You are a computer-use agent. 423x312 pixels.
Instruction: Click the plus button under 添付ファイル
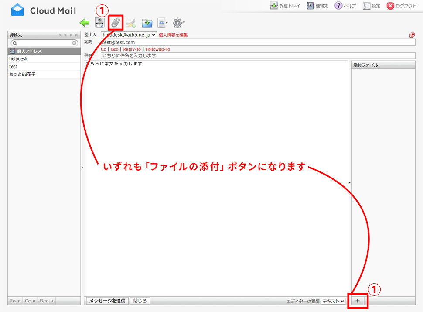point(358,301)
